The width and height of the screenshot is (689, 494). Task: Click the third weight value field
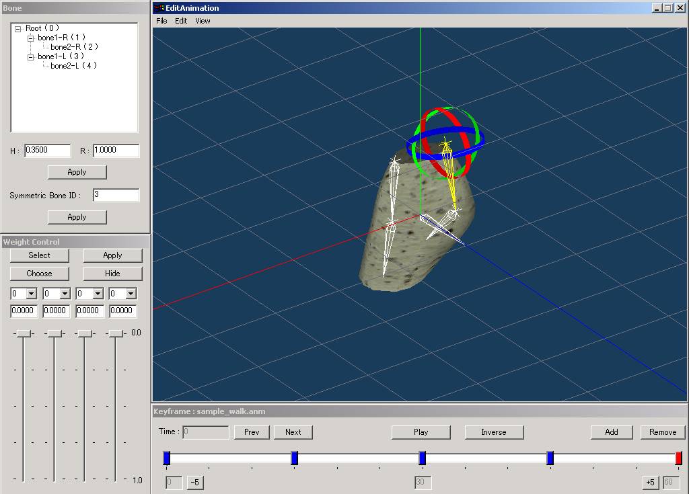tap(89, 311)
